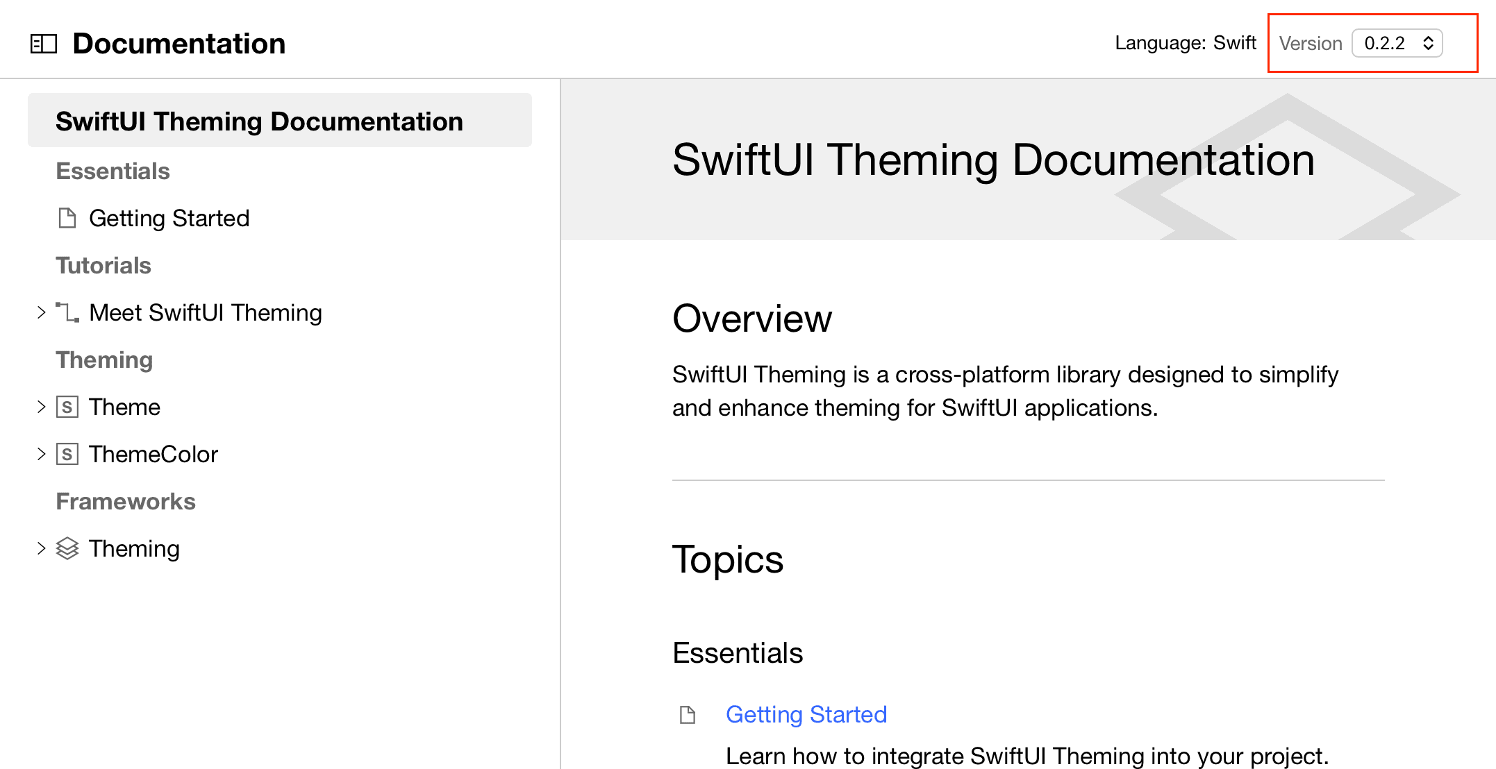Click the Language: Swift label
This screenshot has width=1496, height=769.
pyautogui.click(x=1186, y=43)
